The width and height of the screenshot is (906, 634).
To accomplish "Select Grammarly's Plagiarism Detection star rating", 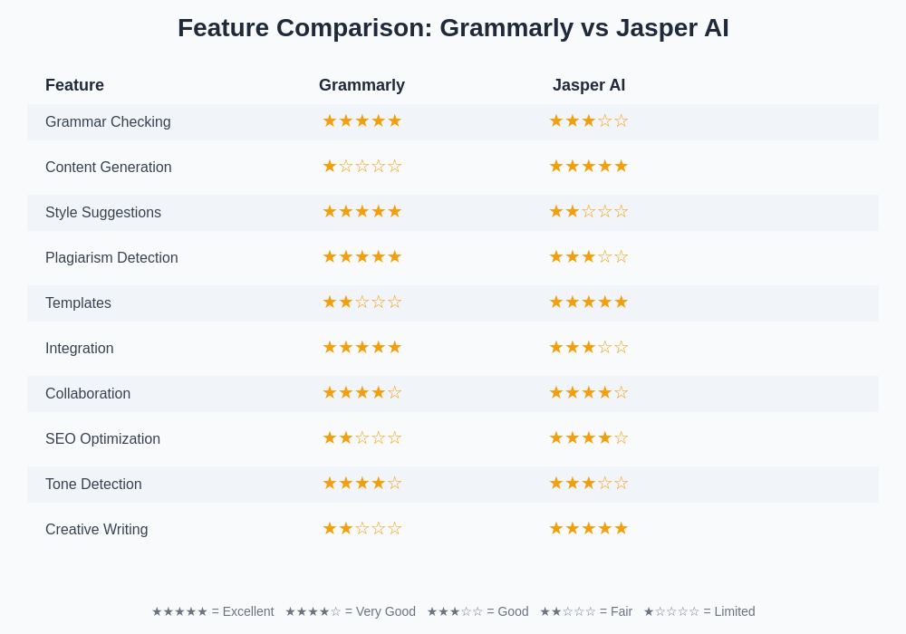I will click(361, 257).
